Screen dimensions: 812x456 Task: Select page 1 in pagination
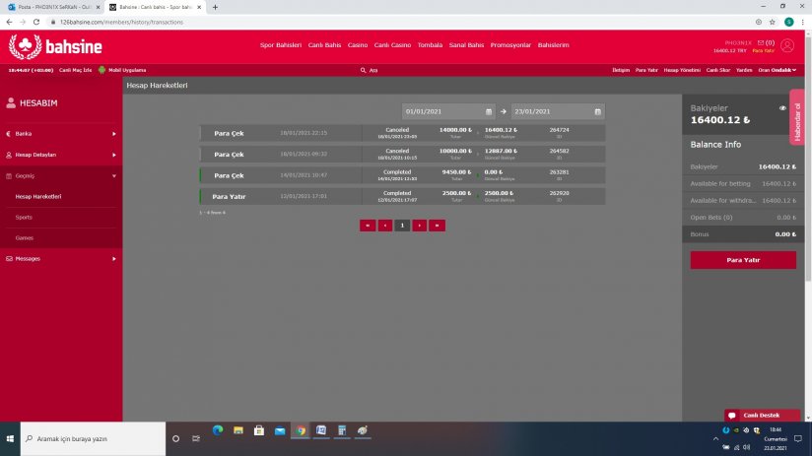[402, 226]
